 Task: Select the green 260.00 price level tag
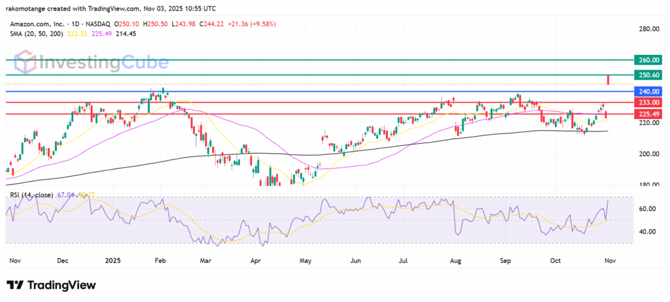click(x=647, y=59)
